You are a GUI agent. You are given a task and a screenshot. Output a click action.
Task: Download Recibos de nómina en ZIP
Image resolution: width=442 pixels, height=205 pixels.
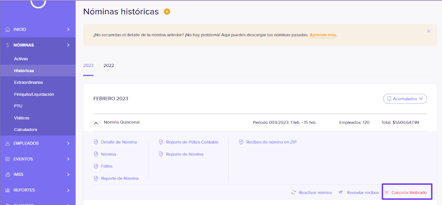point(271,142)
